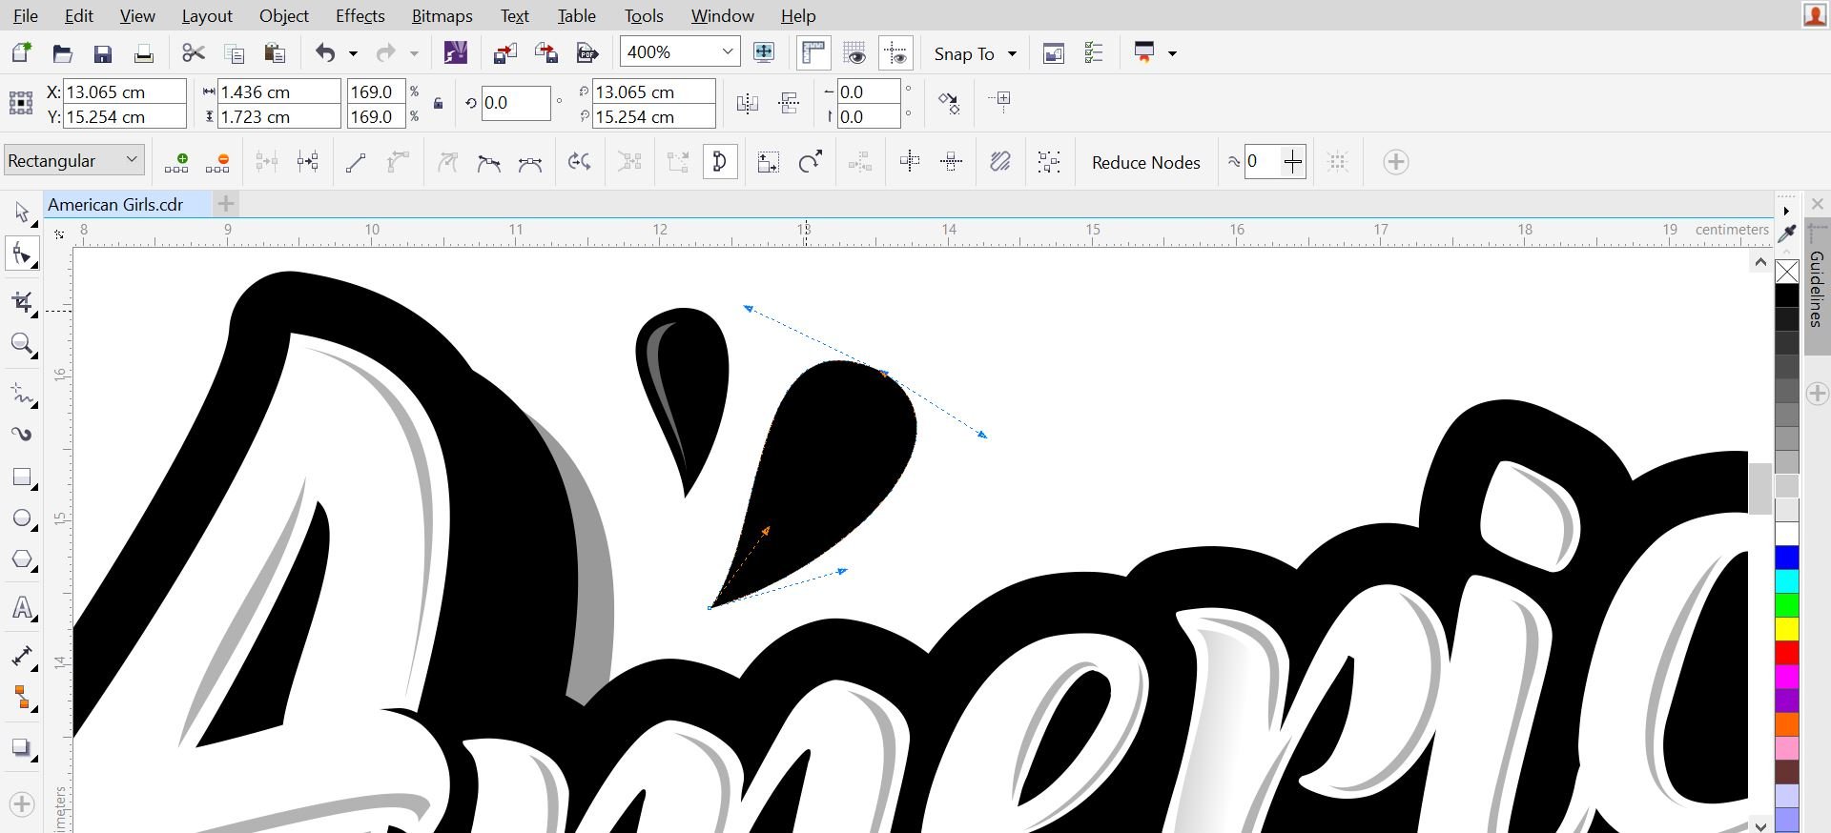
Task: Select the Shape tool in toolbox
Action: pos(22,254)
